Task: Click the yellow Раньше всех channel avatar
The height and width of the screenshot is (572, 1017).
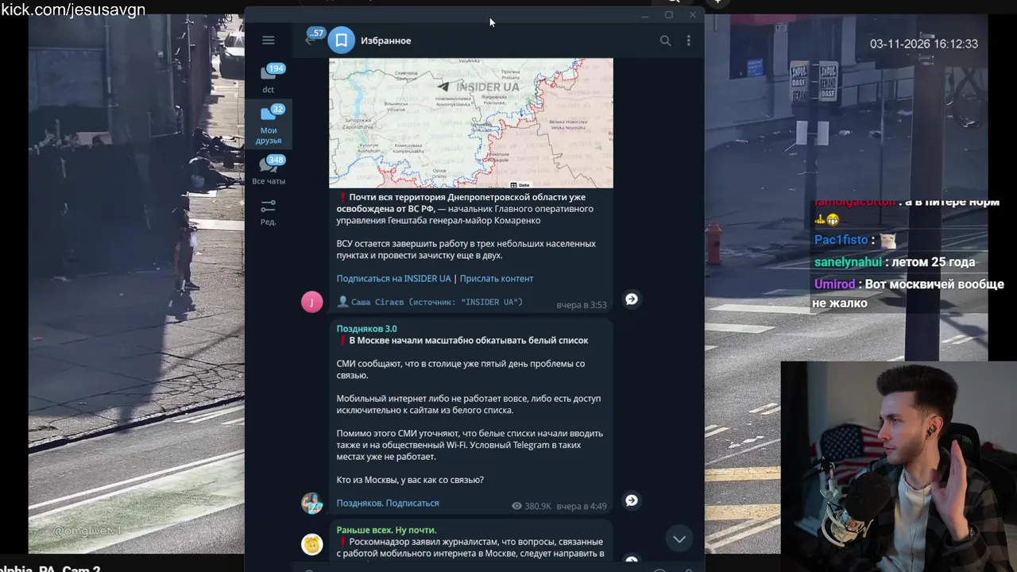Action: coord(312,544)
